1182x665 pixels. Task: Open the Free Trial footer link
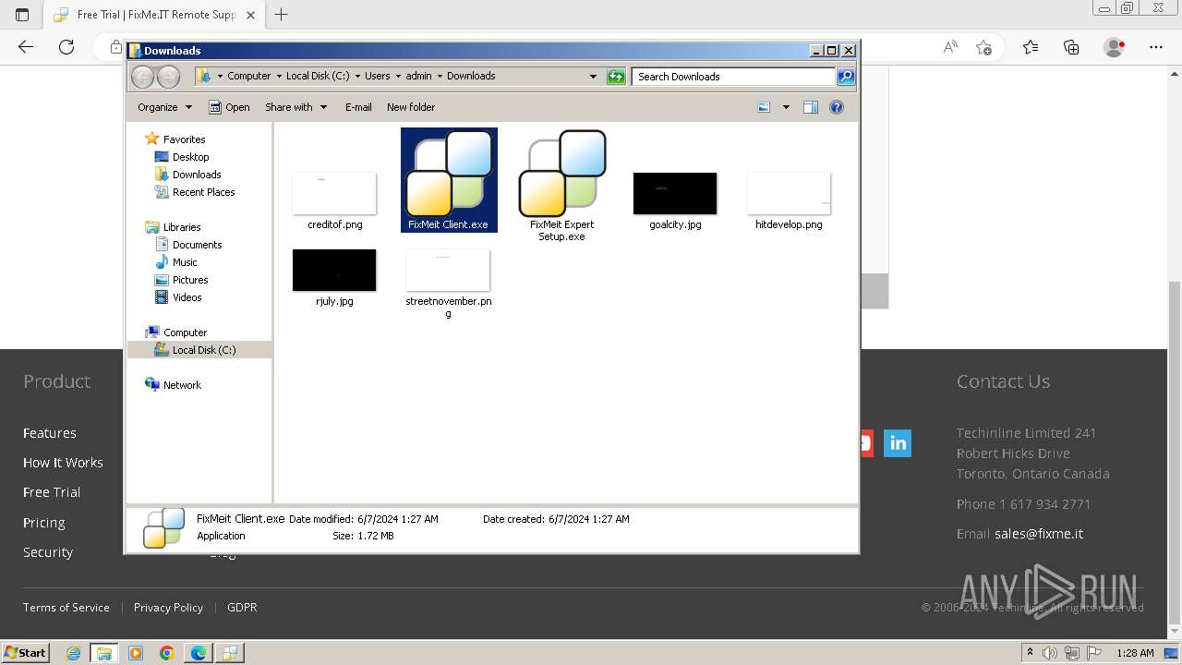click(x=52, y=492)
